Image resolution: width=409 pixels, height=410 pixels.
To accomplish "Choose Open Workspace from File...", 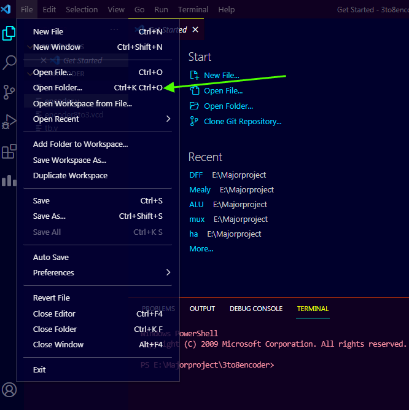I will tap(98, 103).
